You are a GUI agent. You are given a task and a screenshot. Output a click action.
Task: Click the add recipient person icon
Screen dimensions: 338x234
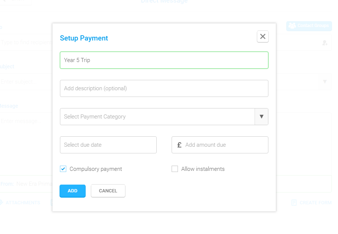click(325, 43)
